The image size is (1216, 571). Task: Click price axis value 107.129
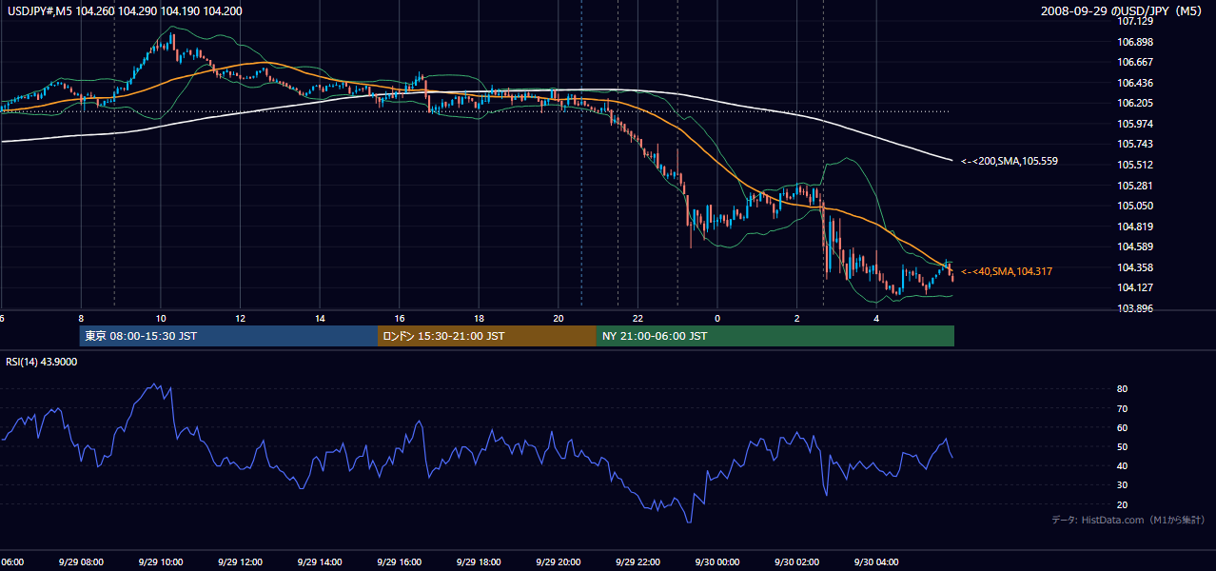tap(1135, 21)
